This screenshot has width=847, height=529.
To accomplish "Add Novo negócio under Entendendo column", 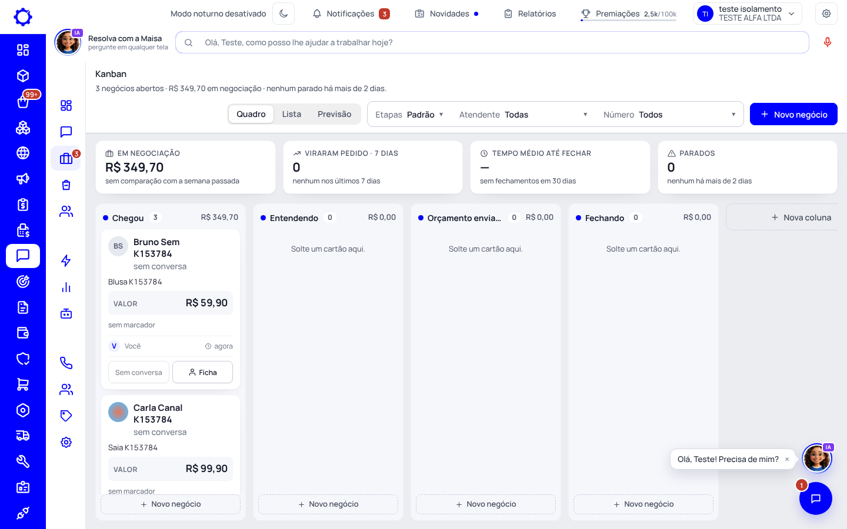I will coord(328,504).
